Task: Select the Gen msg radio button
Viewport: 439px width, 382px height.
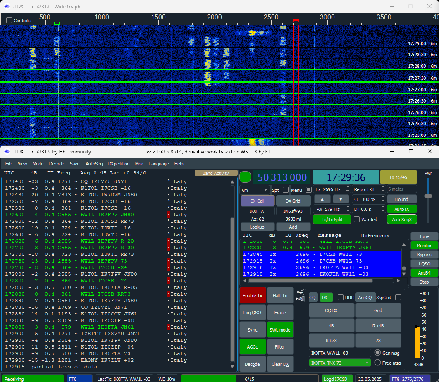Action: tap(378, 353)
